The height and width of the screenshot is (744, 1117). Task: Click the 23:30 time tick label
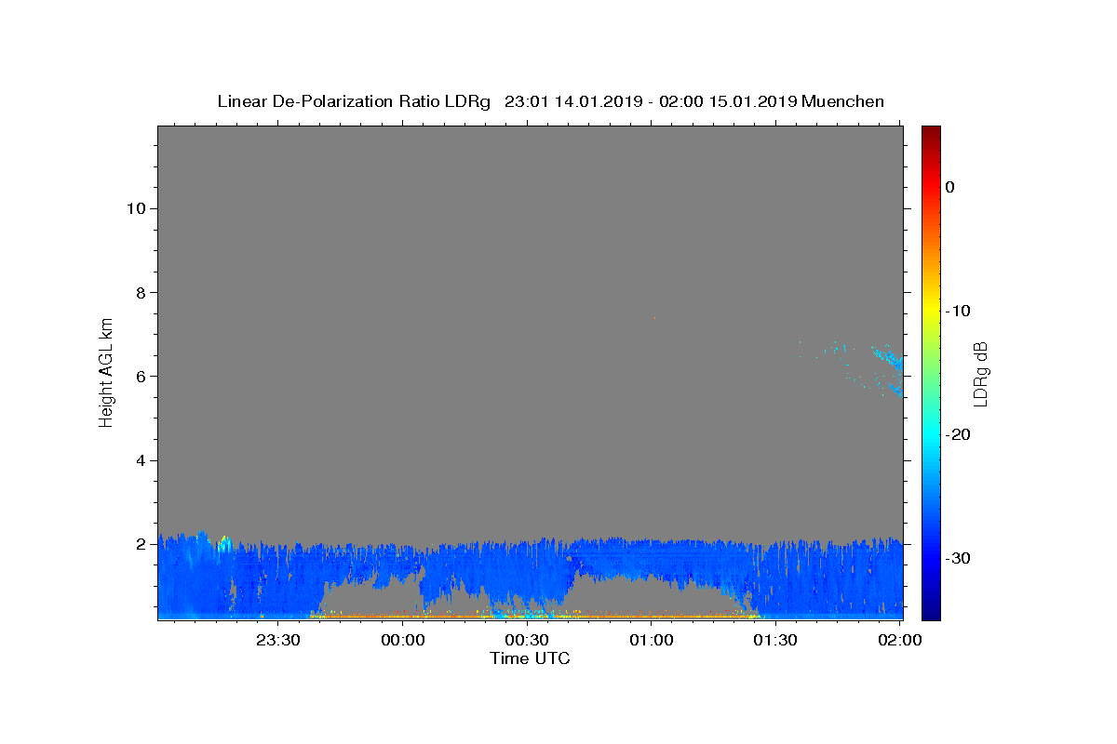[278, 640]
